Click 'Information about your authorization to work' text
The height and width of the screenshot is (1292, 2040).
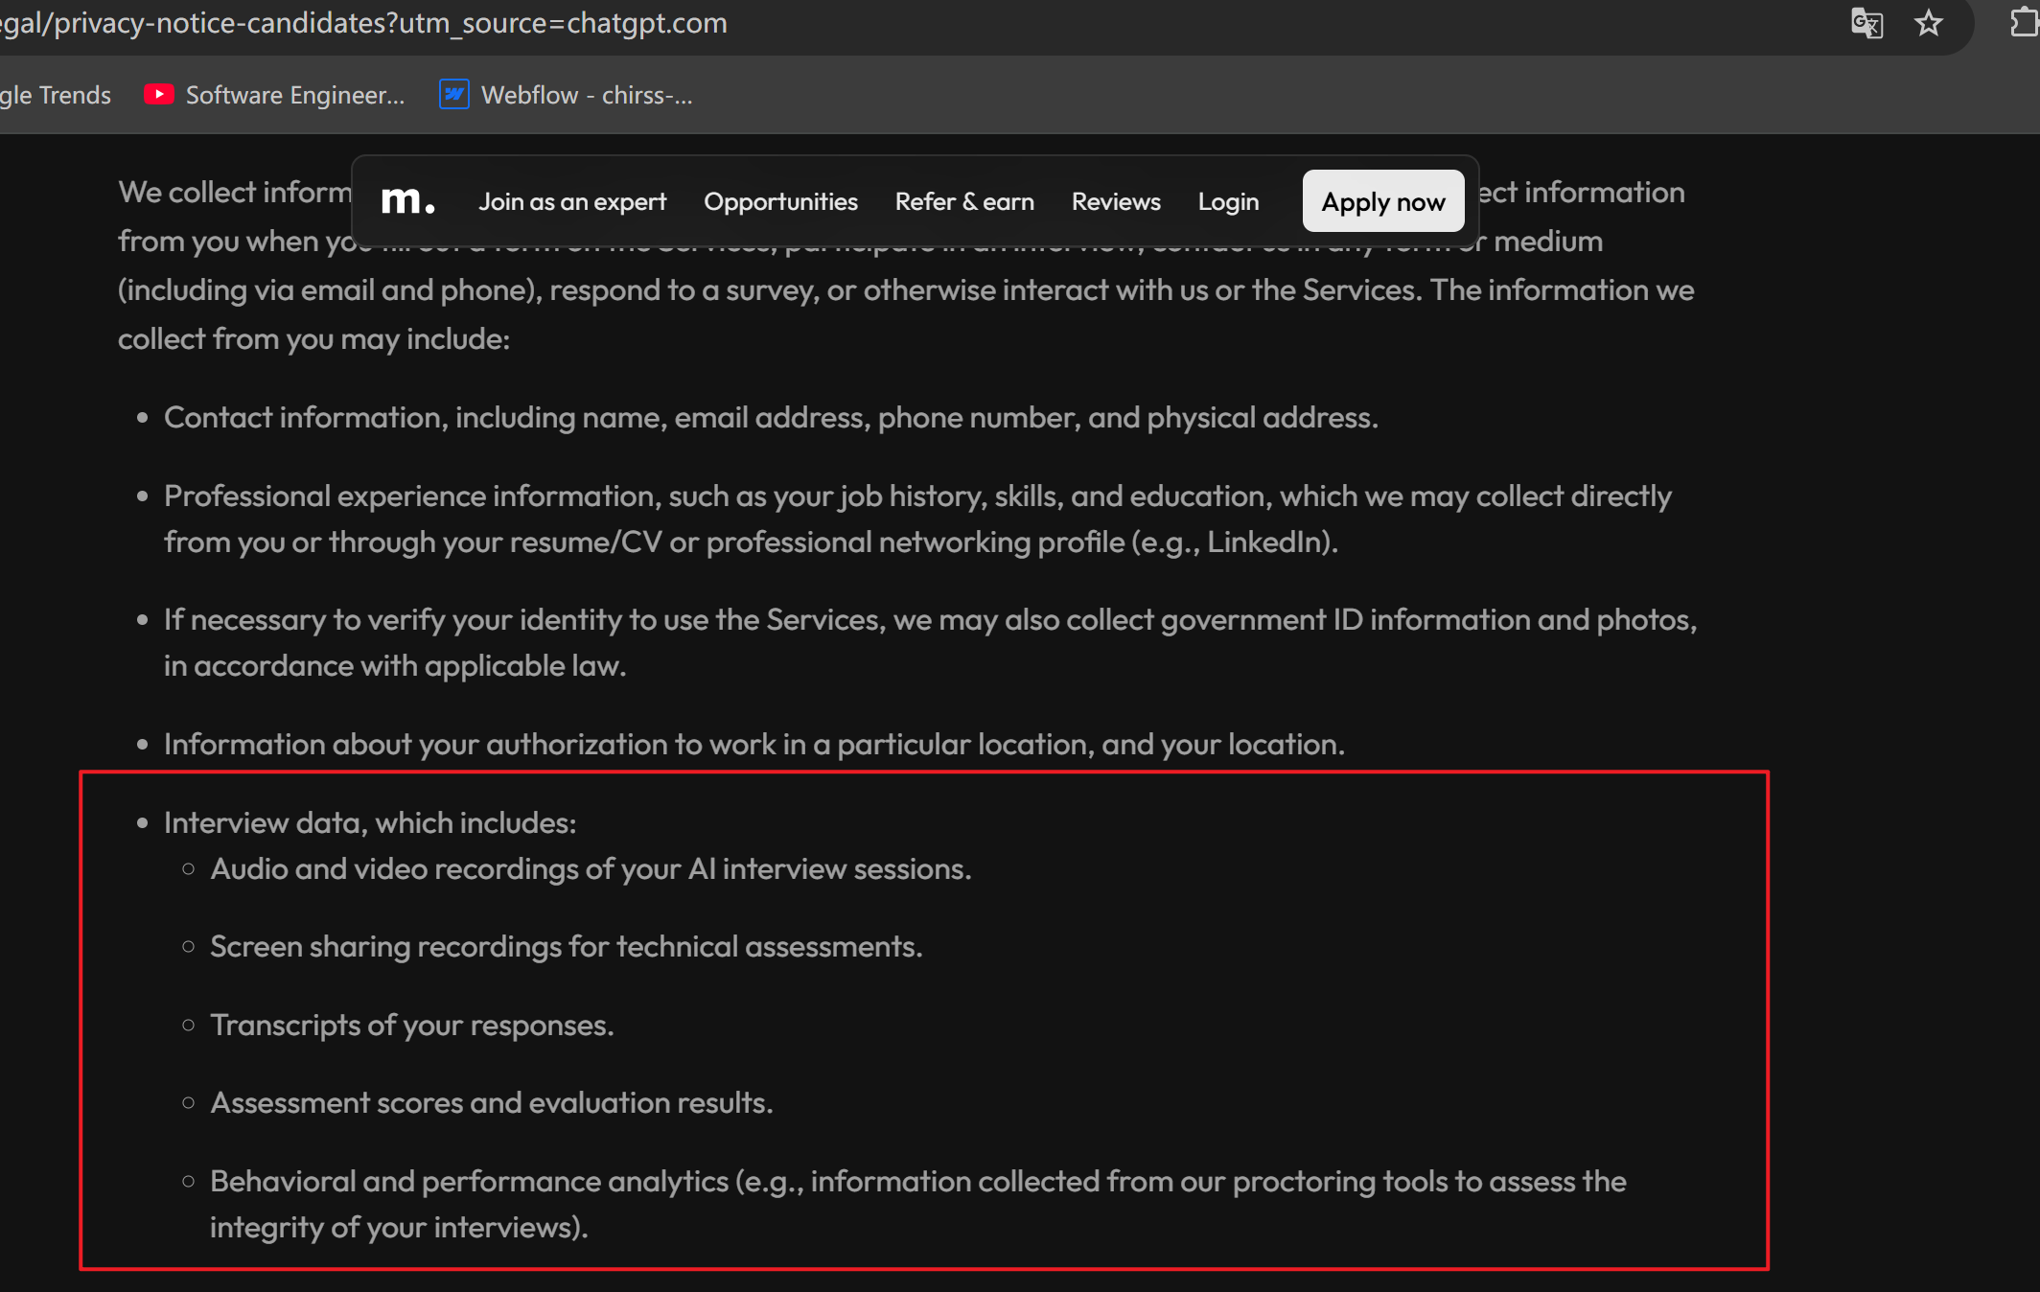[x=753, y=745]
